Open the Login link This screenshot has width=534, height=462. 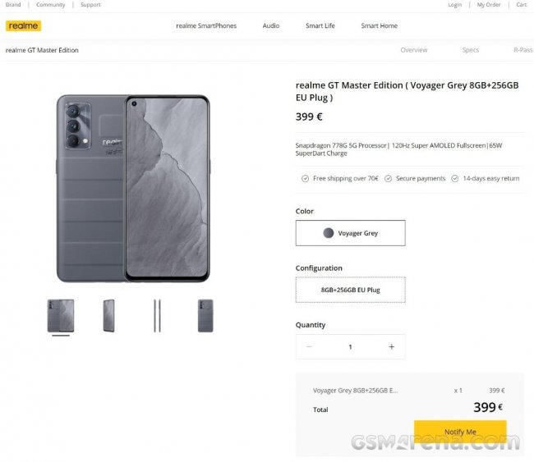pos(455,5)
